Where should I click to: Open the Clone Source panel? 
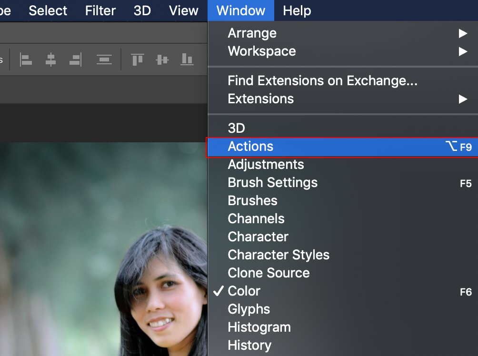click(269, 273)
